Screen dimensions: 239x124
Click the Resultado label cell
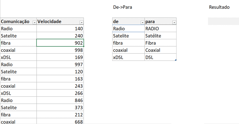(x=219, y=7)
